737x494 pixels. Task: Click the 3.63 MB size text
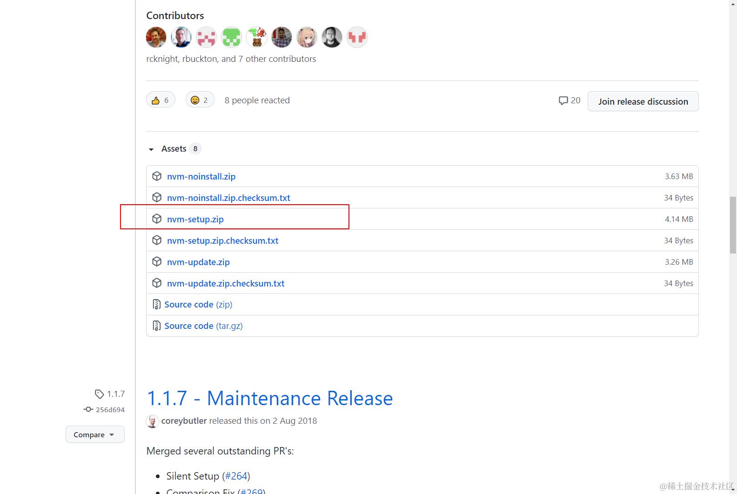[679, 176]
